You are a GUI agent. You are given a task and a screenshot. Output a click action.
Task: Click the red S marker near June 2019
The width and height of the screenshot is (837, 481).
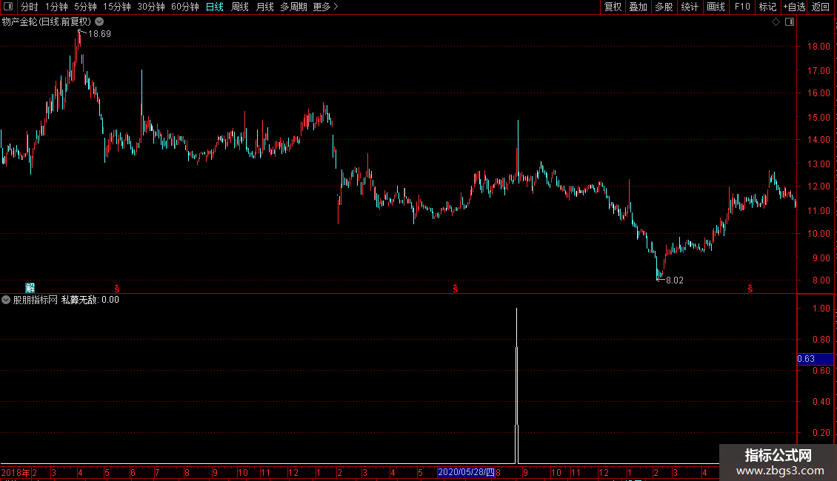pos(456,289)
